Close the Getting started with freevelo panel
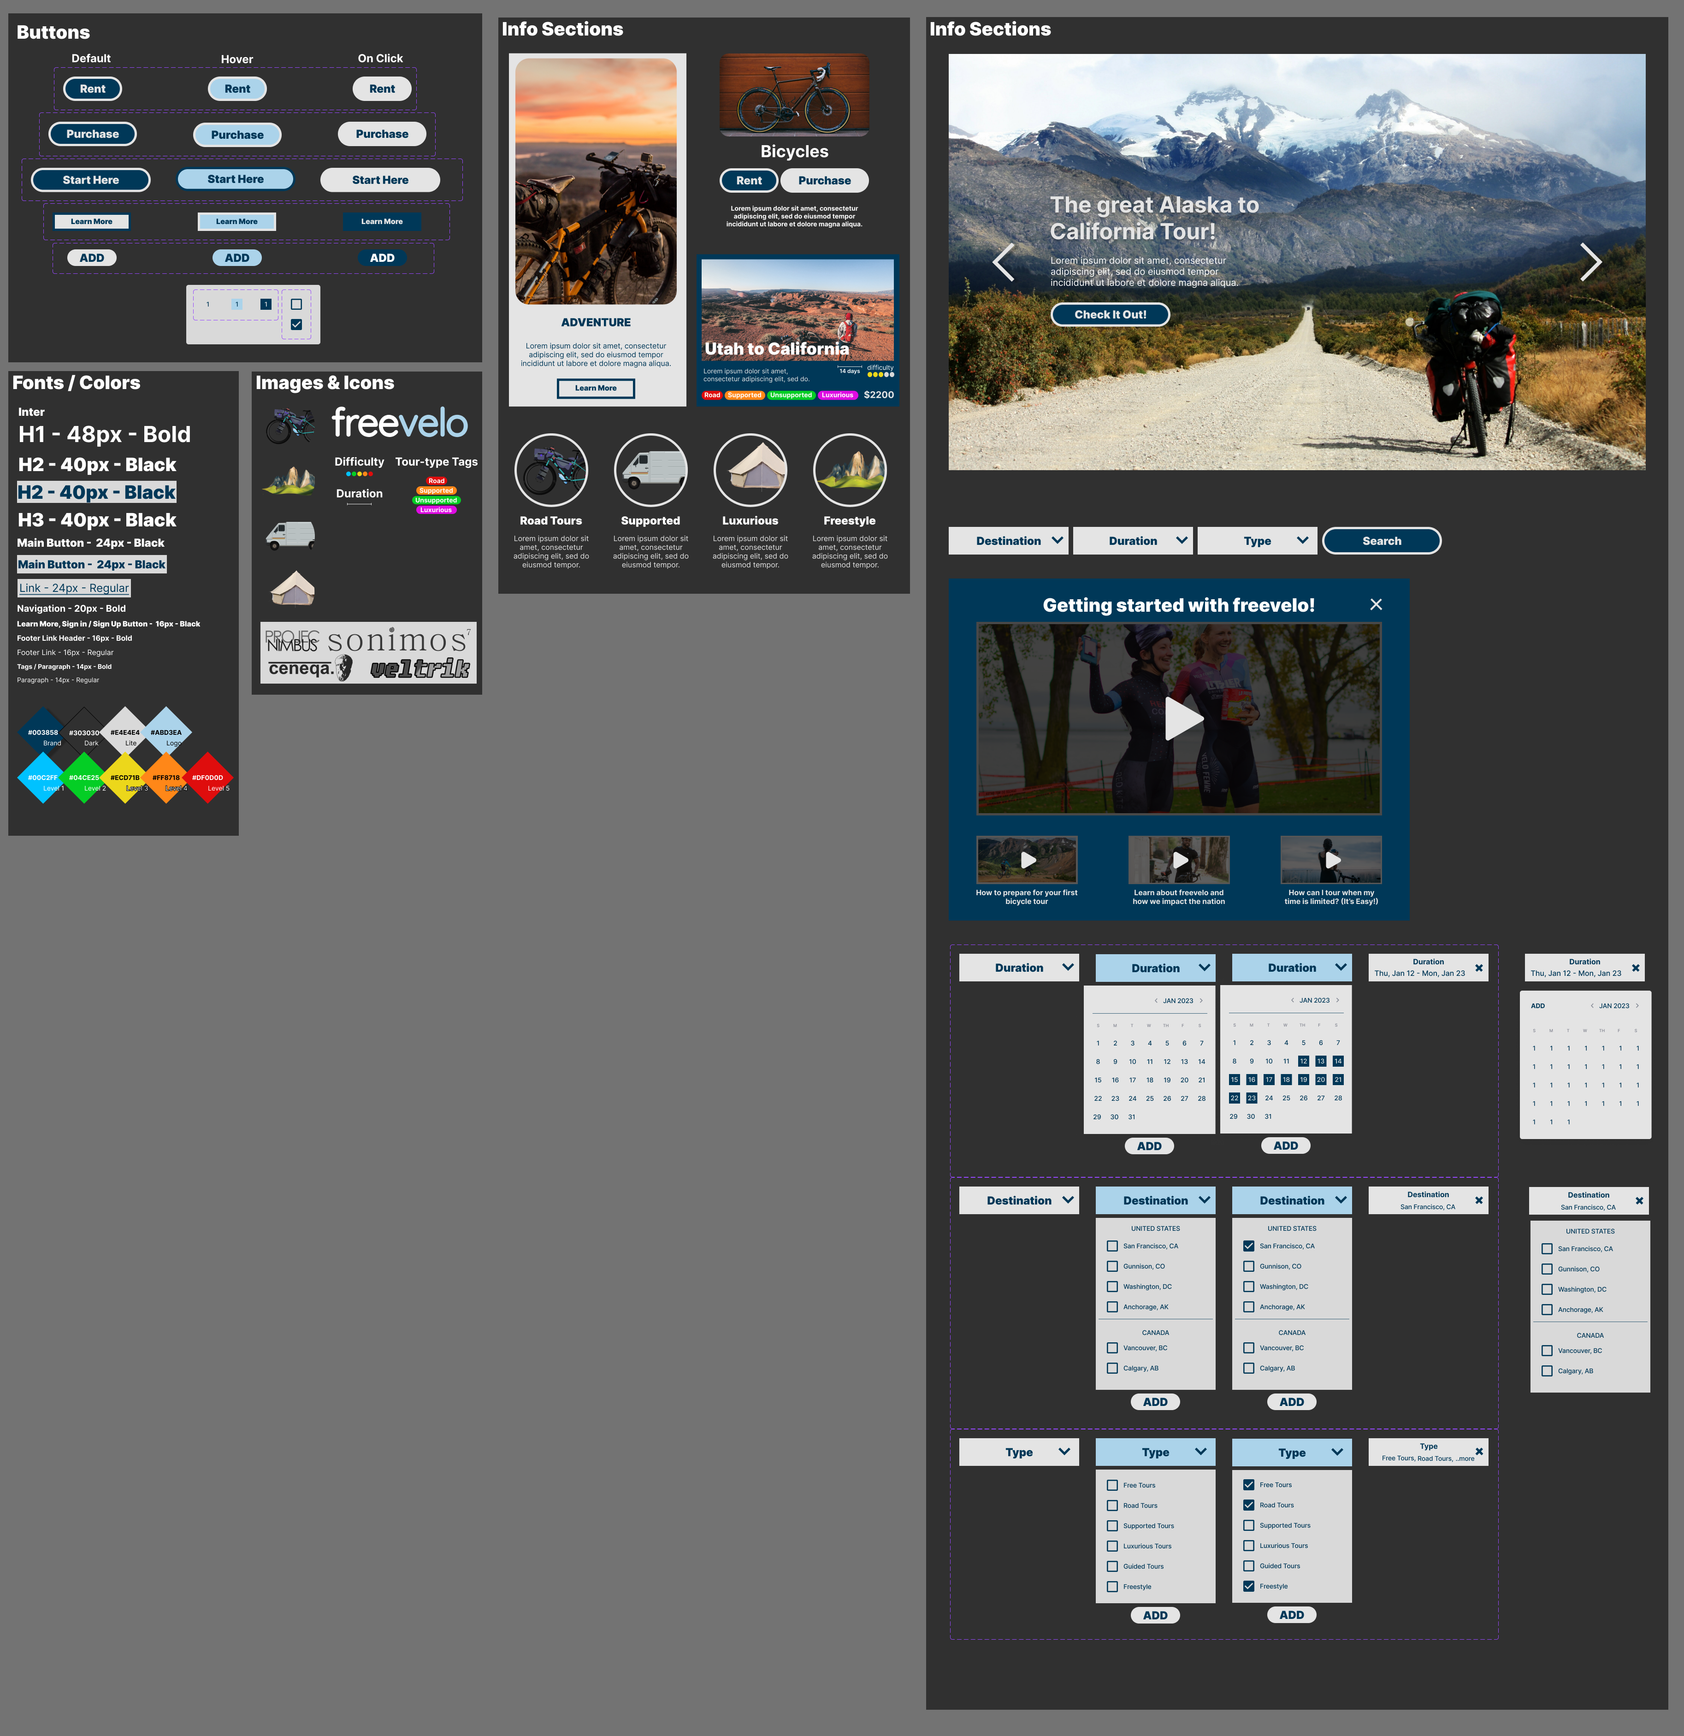Image resolution: width=1684 pixels, height=1736 pixels. coord(1376,604)
